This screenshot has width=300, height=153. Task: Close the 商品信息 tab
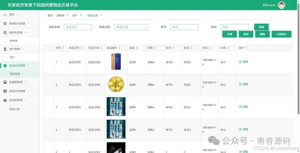(x=101, y=15)
